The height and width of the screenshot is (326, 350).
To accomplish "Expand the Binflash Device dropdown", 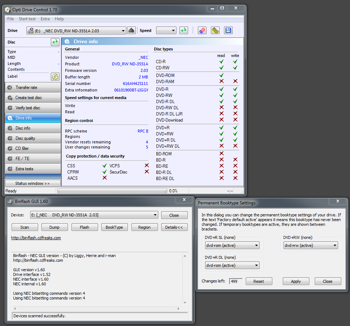I will coord(155,215).
